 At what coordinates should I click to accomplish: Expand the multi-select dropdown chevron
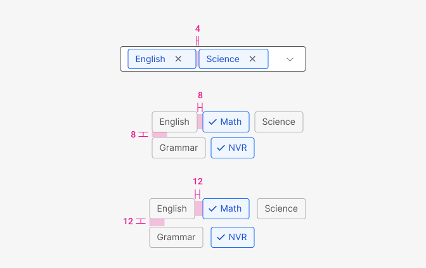(x=290, y=59)
